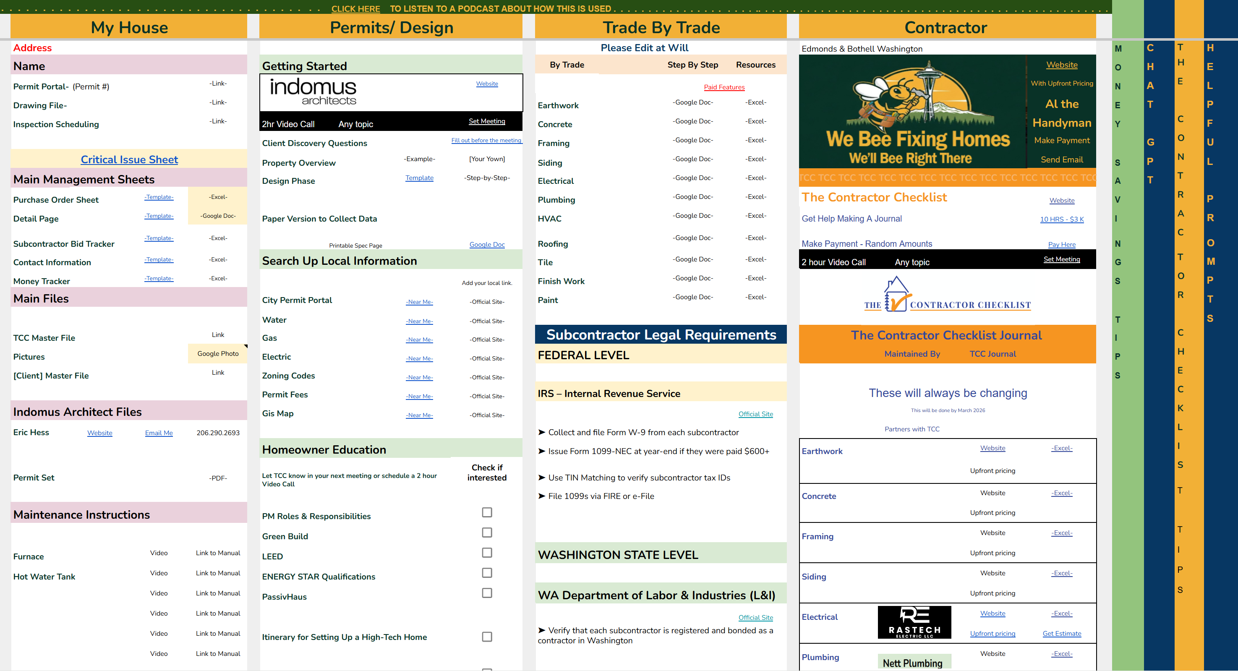Click Near Me for Water
1238x671 pixels.
(420, 321)
